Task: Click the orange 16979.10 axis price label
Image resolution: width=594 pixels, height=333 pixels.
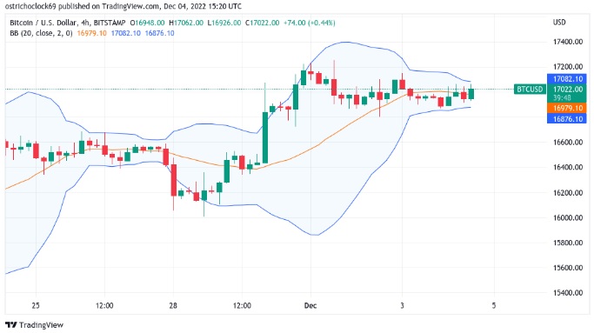Action: point(567,109)
